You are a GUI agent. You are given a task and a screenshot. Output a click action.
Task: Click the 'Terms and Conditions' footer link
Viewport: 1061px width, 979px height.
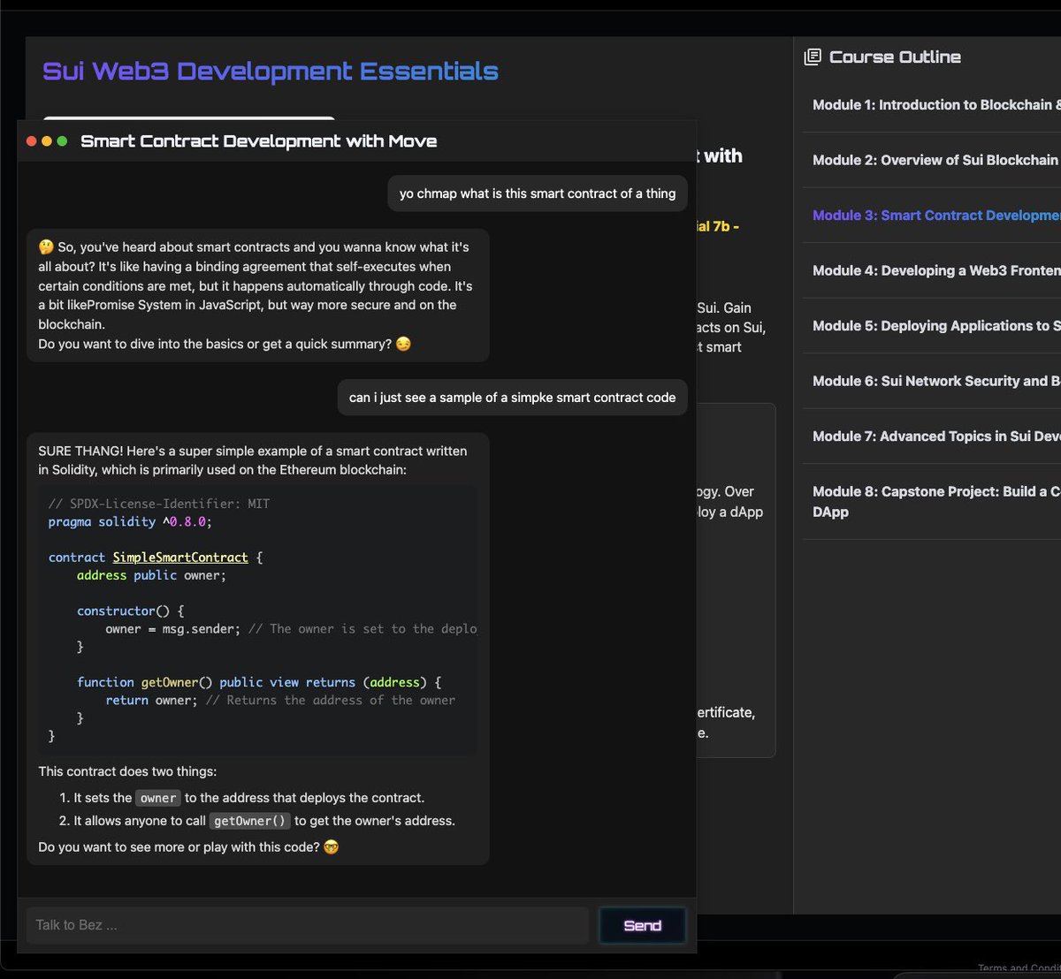click(1019, 969)
